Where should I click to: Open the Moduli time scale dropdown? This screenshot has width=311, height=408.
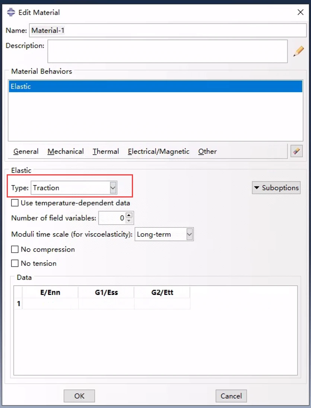coord(164,234)
